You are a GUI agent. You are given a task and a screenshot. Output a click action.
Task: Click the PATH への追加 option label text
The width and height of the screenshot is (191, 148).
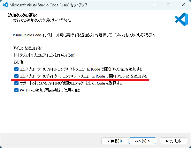pos(50,90)
